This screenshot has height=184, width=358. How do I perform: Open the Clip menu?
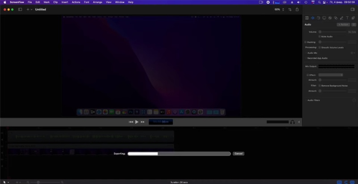(55, 2)
